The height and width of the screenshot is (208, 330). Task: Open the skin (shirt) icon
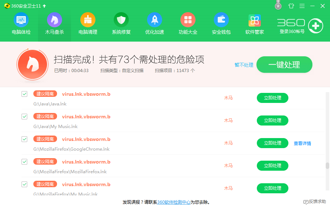pyautogui.click(x=291, y=6)
